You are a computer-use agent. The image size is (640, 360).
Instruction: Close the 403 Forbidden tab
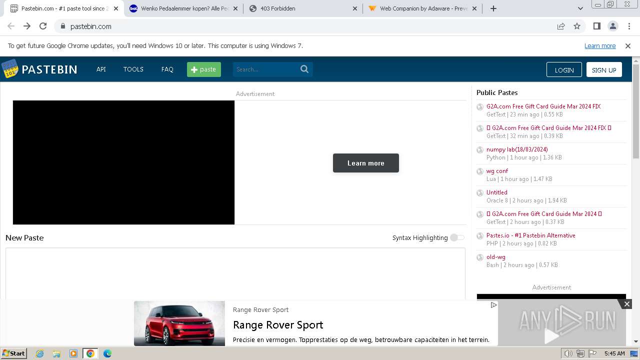[x=355, y=8]
